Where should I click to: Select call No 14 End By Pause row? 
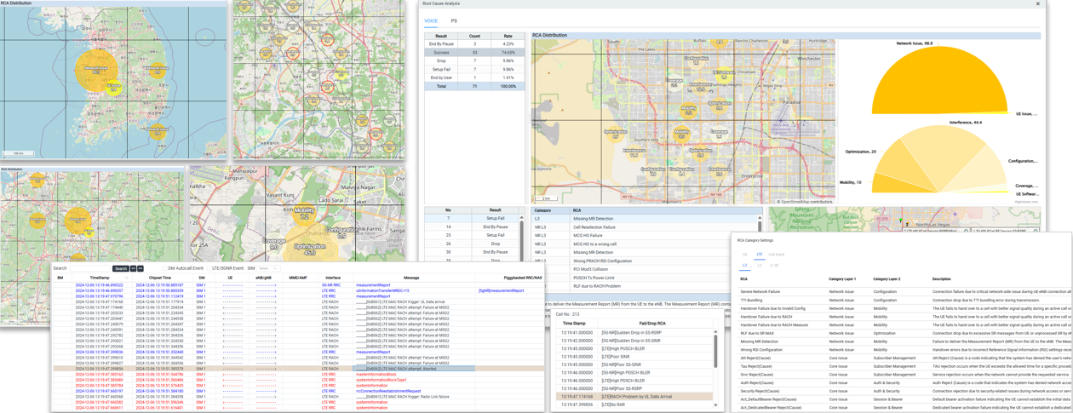click(x=472, y=227)
